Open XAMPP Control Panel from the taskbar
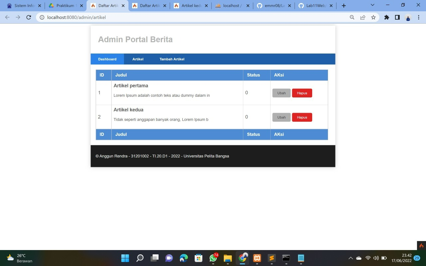Image resolution: width=426 pixels, height=266 pixels. 257,258
